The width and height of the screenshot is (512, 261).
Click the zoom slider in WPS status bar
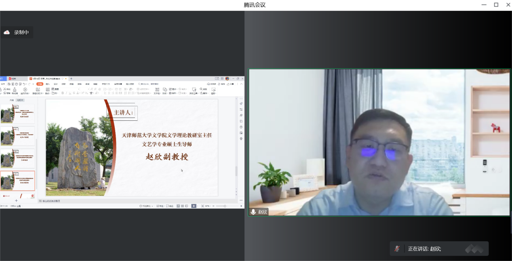coord(225,206)
